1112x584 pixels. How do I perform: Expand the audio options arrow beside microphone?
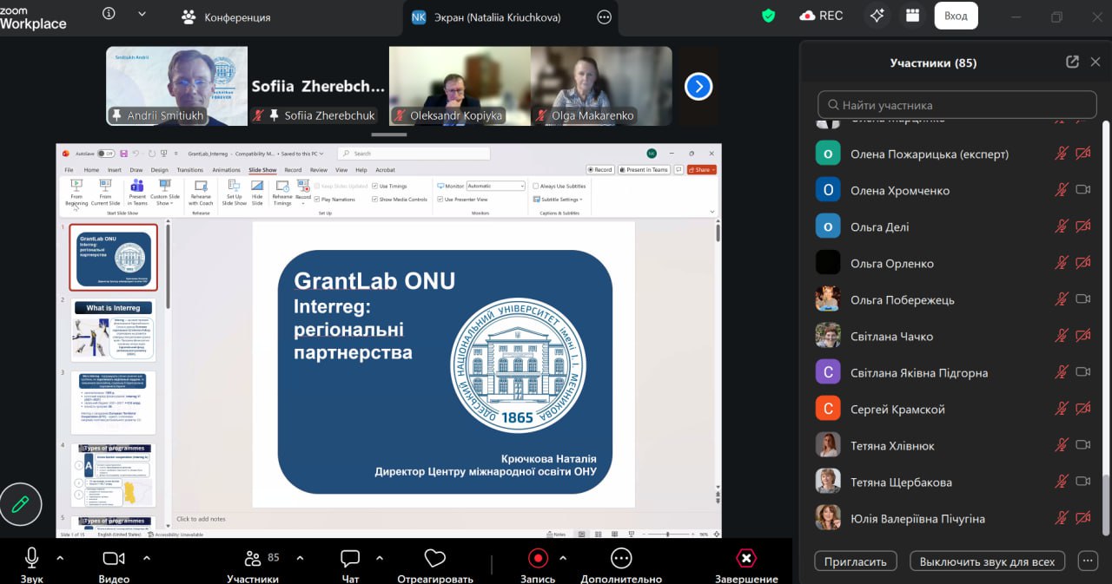tap(60, 558)
